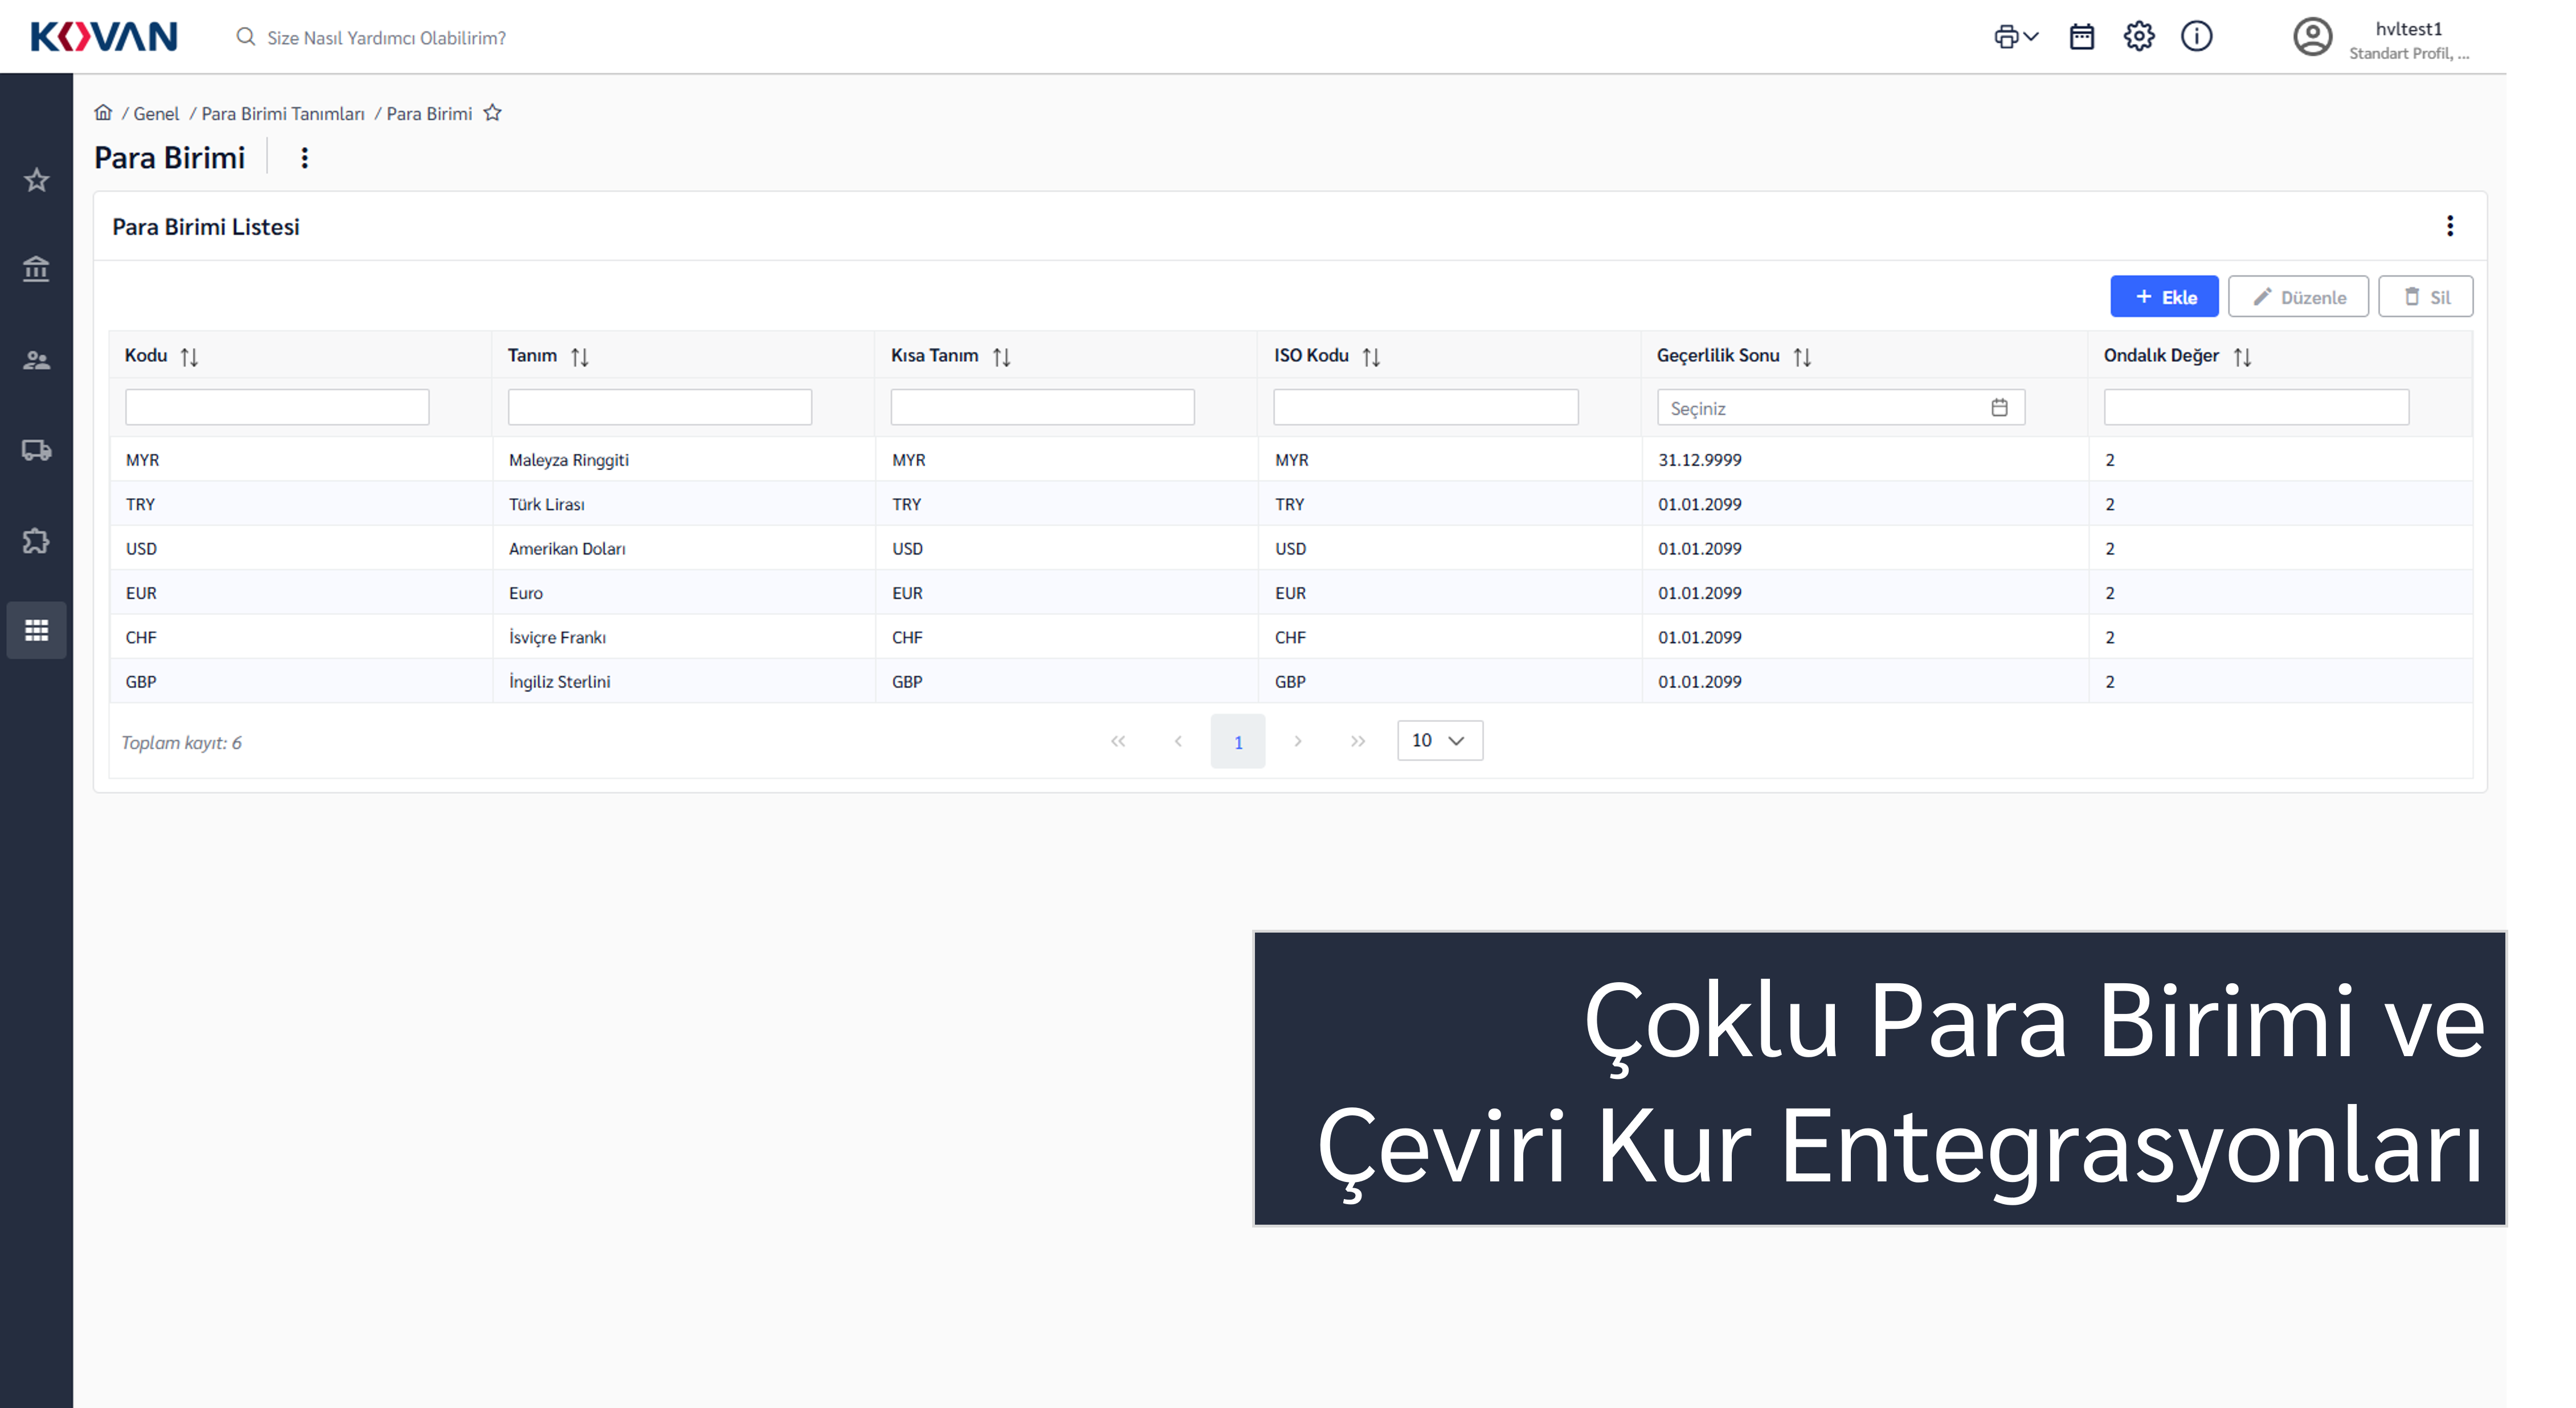2576x1408 pixels.
Task: Toggle sort on ISO Kodu column
Action: click(x=1371, y=357)
